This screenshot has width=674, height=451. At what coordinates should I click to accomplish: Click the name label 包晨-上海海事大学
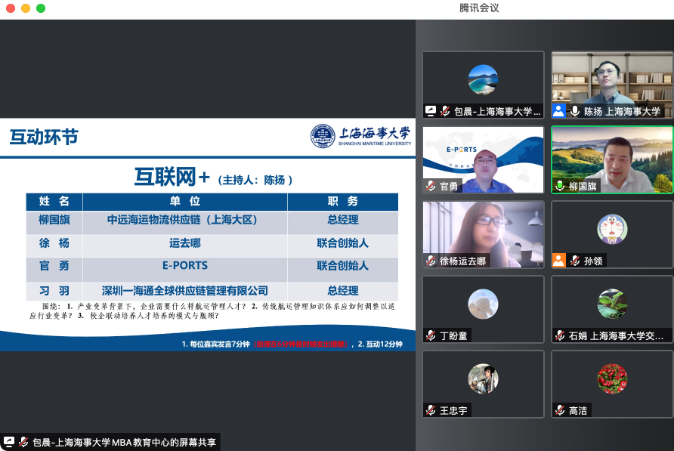click(x=497, y=111)
